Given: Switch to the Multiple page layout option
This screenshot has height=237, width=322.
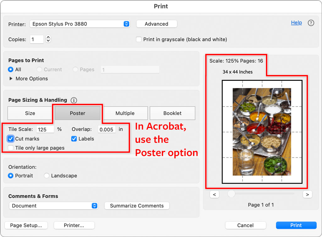Looking at the screenshot, I should (x=125, y=113).
